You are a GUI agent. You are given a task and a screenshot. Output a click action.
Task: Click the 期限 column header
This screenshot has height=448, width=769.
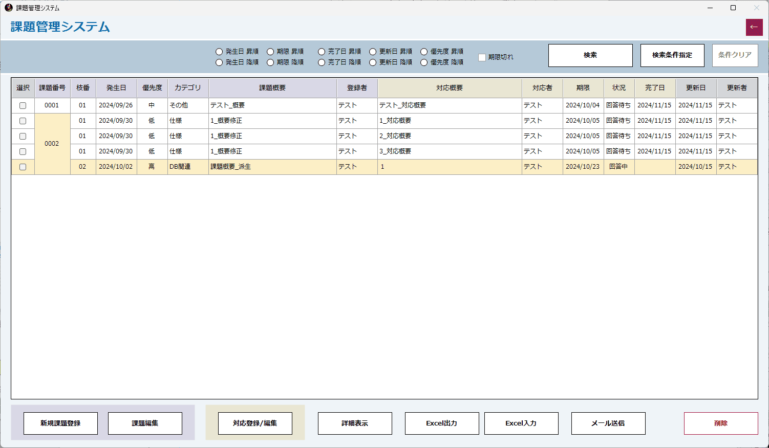583,88
